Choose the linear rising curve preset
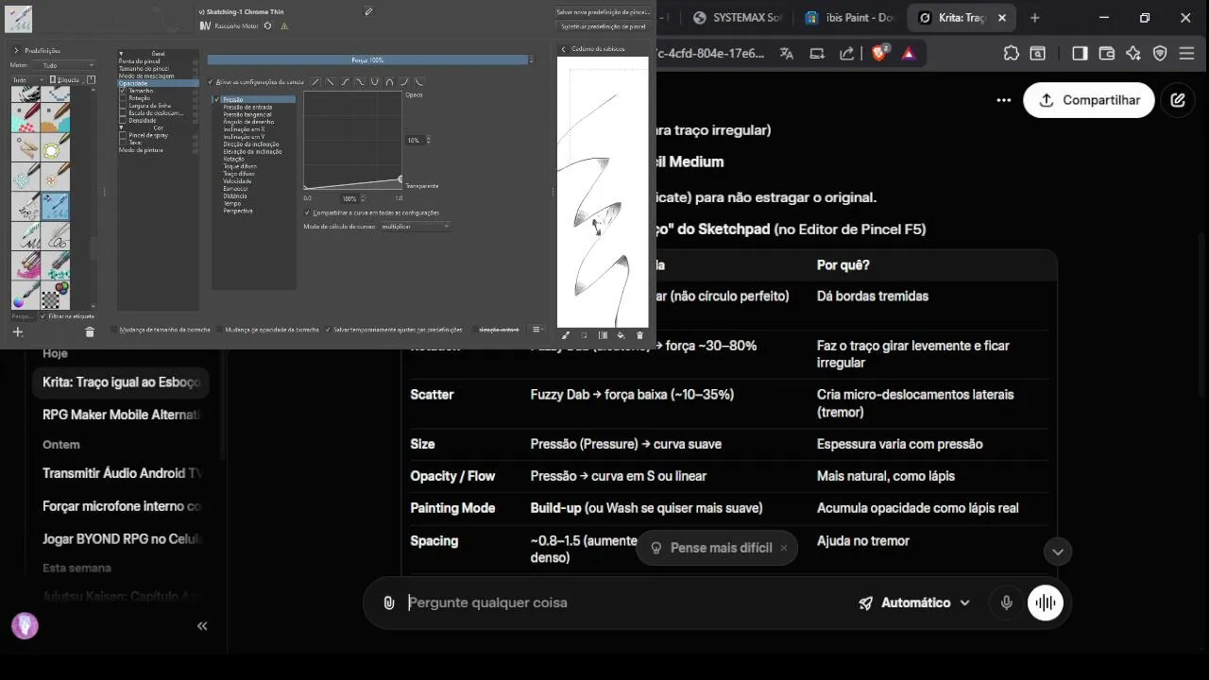The width and height of the screenshot is (1209, 680). [x=315, y=82]
